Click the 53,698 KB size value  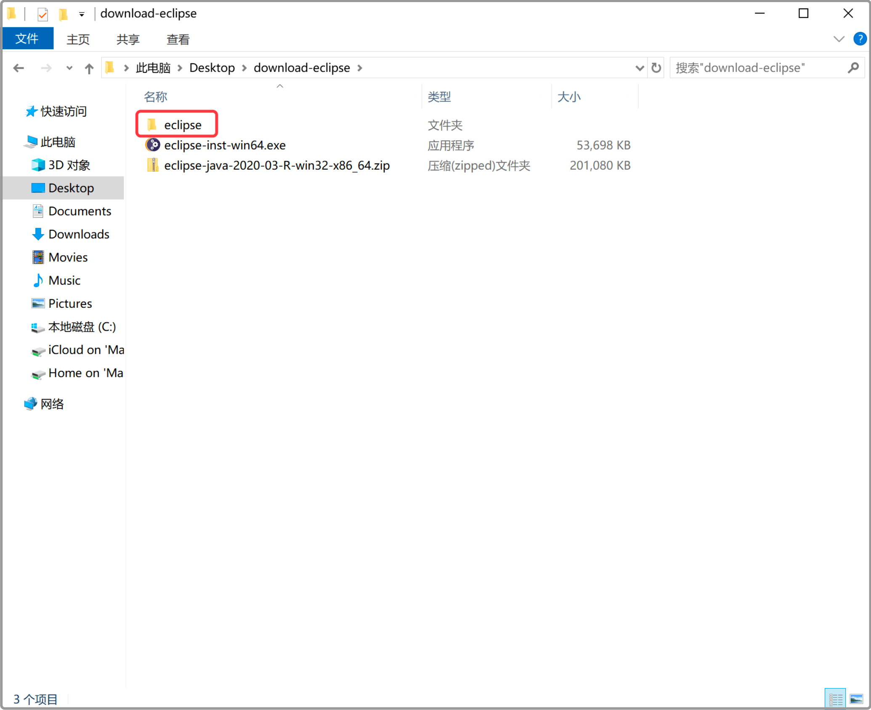point(603,145)
